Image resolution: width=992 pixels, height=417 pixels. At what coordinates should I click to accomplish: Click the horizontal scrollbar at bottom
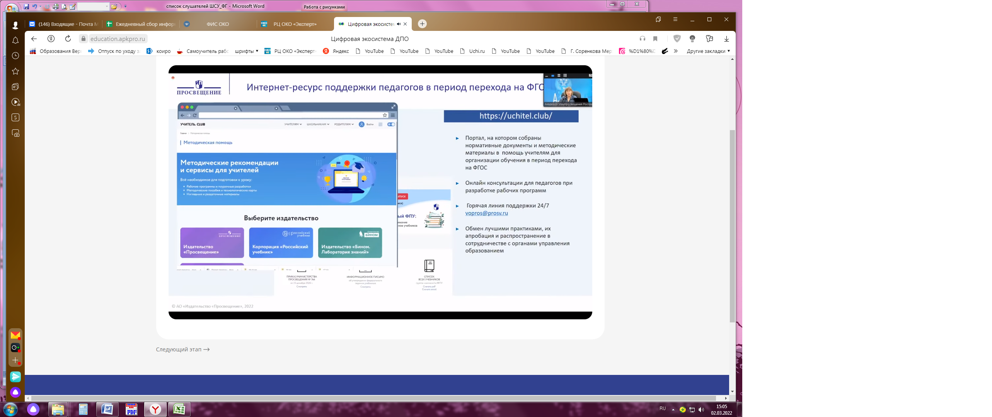373,398
